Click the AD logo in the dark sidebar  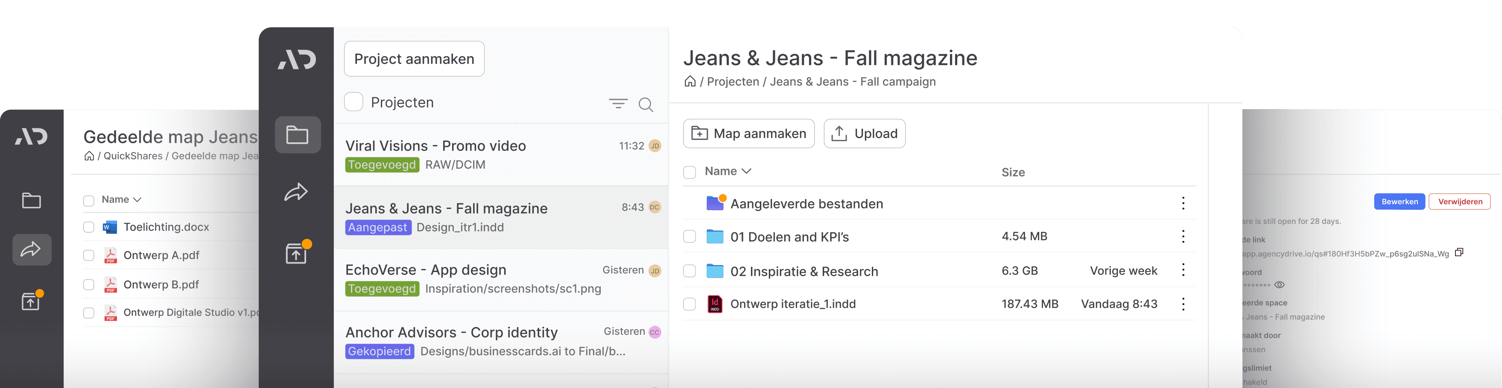[x=298, y=59]
